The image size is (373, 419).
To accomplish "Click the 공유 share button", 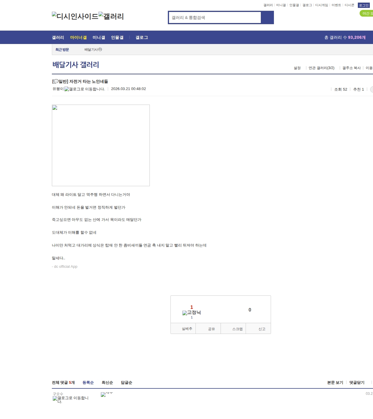I will click(208, 329).
